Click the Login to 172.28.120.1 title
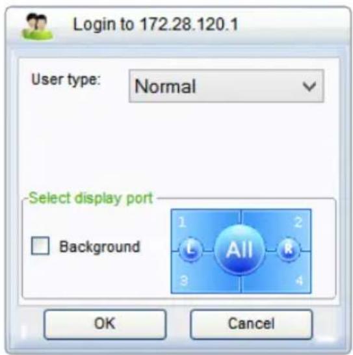The height and width of the screenshot is (355, 353). click(x=155, y=25)
